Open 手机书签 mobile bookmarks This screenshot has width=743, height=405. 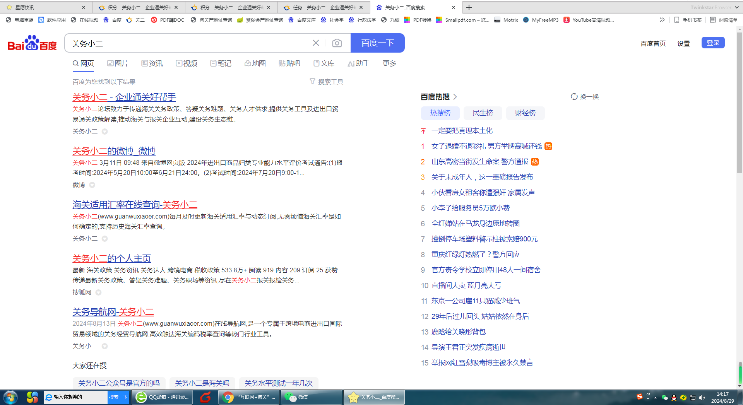(x=688, y=20)
